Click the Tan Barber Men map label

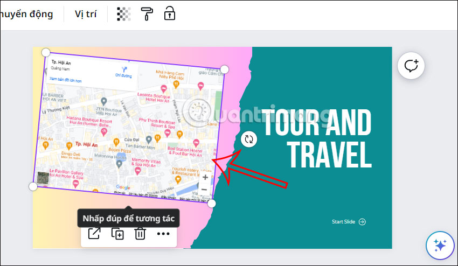[140, 146]
